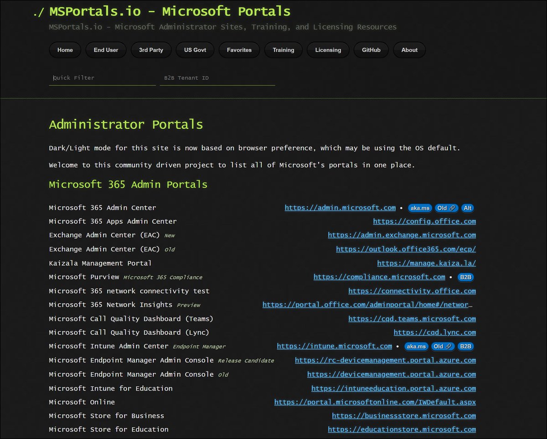
Task: Visit the GitHub nav button
Action: 371,50
